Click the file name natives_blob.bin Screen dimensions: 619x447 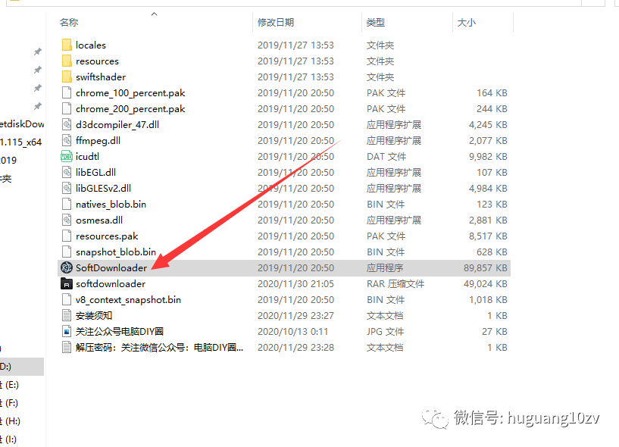(x=111, y=204)
